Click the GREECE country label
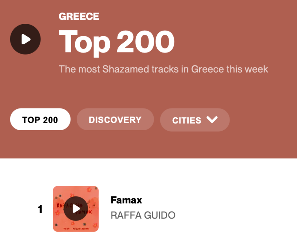 [x=79, y=16]
